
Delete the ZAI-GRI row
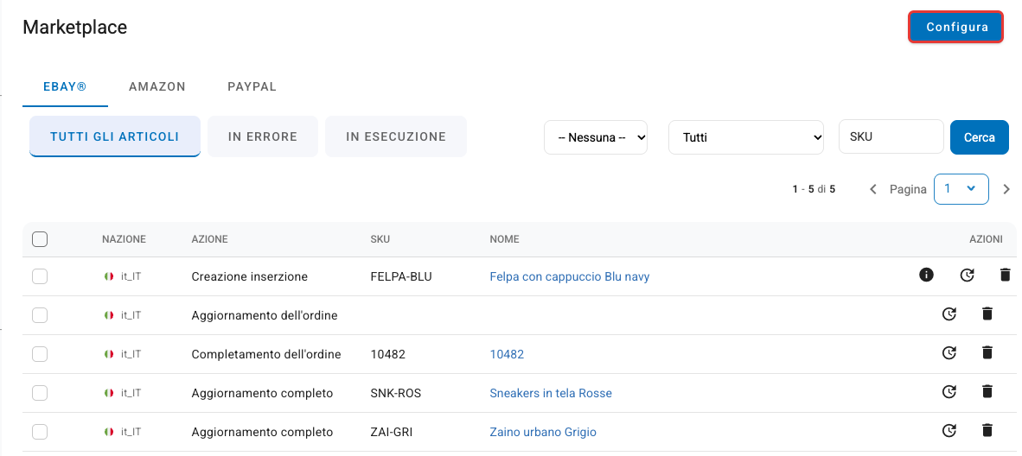click(x=987, y=430)
